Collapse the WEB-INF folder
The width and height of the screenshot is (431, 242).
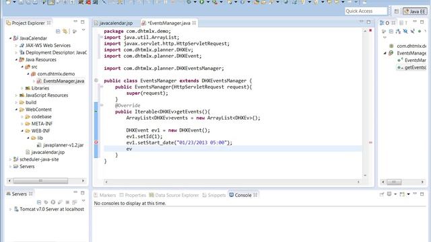click(22, 131)
